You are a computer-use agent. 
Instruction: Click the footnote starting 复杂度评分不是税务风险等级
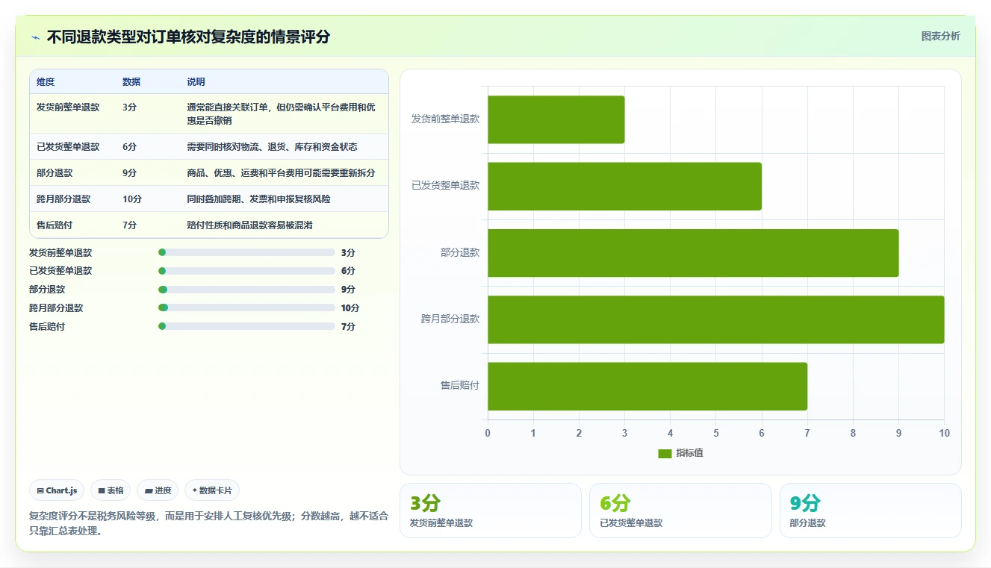click(208, 523)
